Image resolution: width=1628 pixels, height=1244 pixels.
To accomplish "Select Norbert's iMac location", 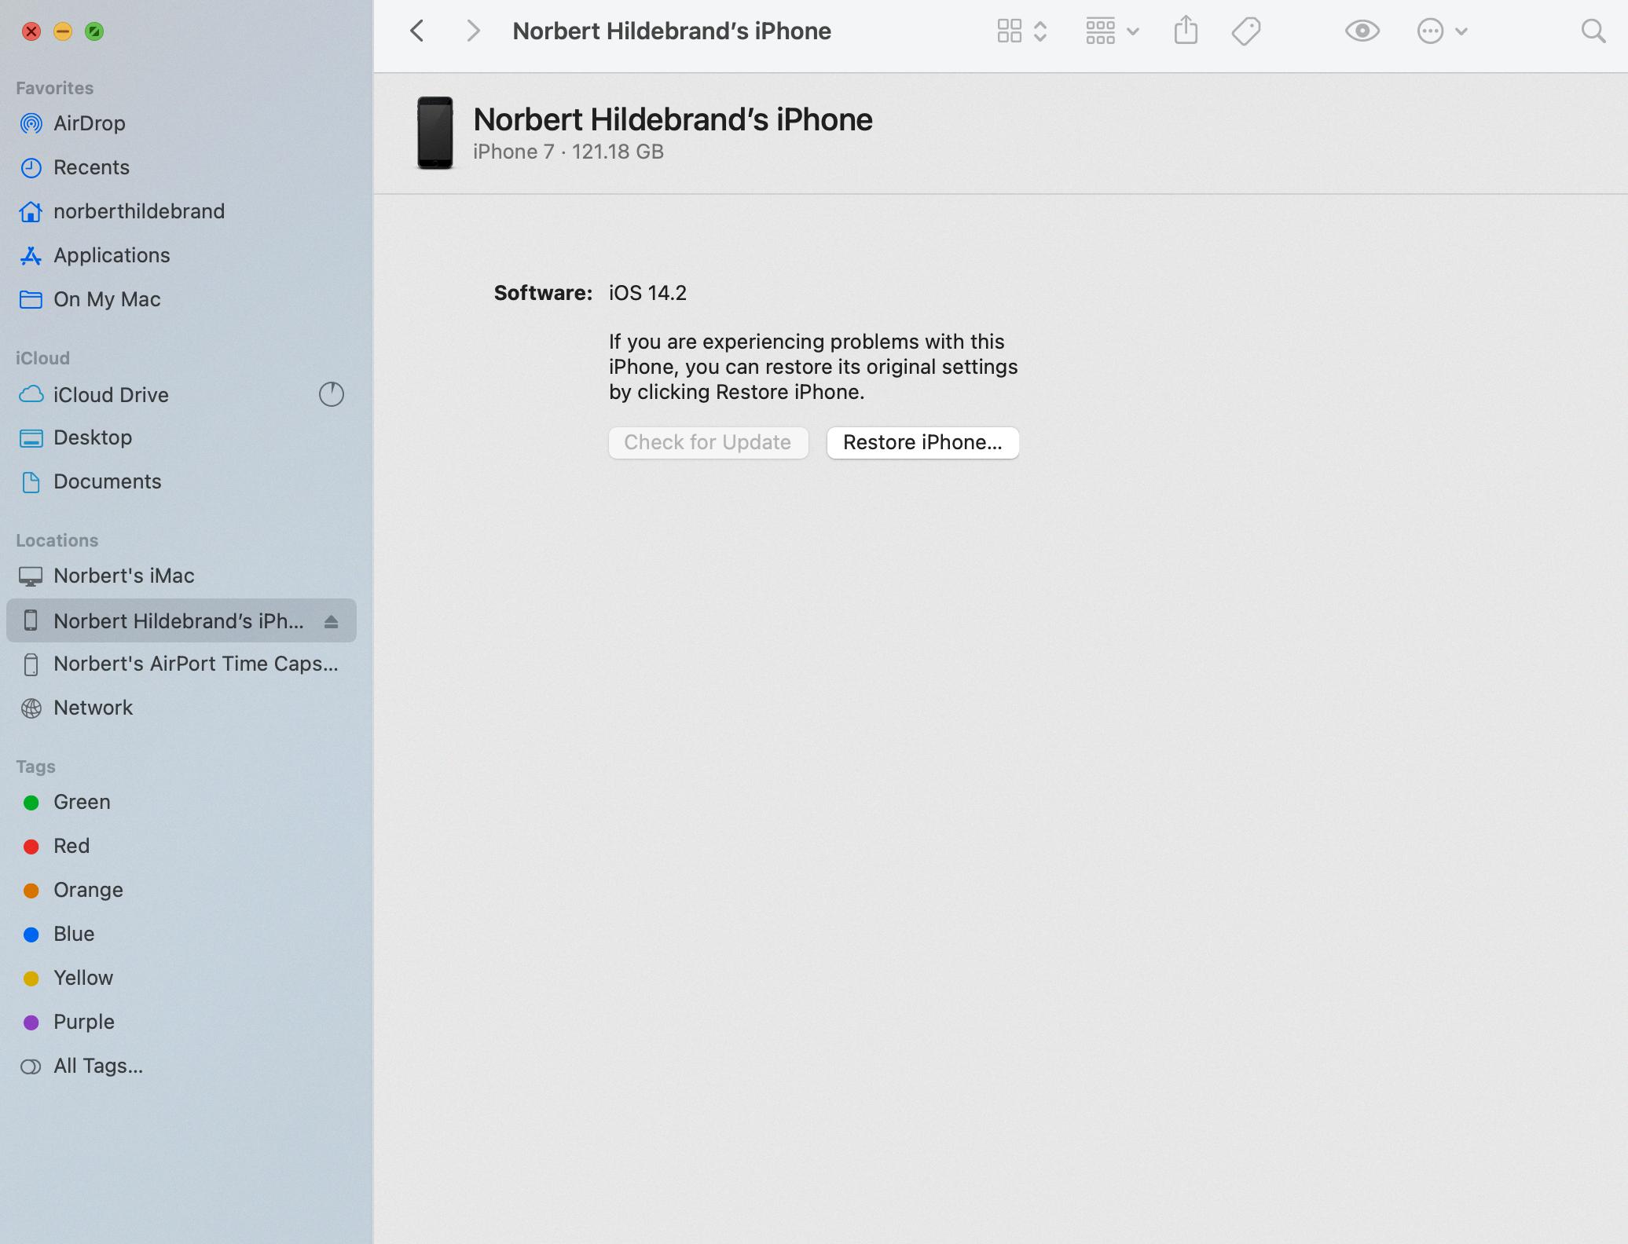I will [x=124, y=576].
